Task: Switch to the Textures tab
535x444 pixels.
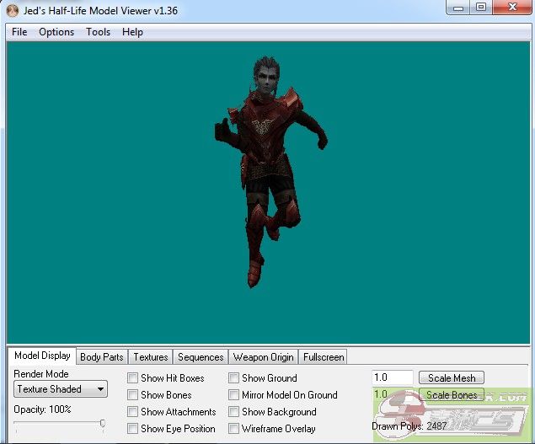Action: click(151, 357)
